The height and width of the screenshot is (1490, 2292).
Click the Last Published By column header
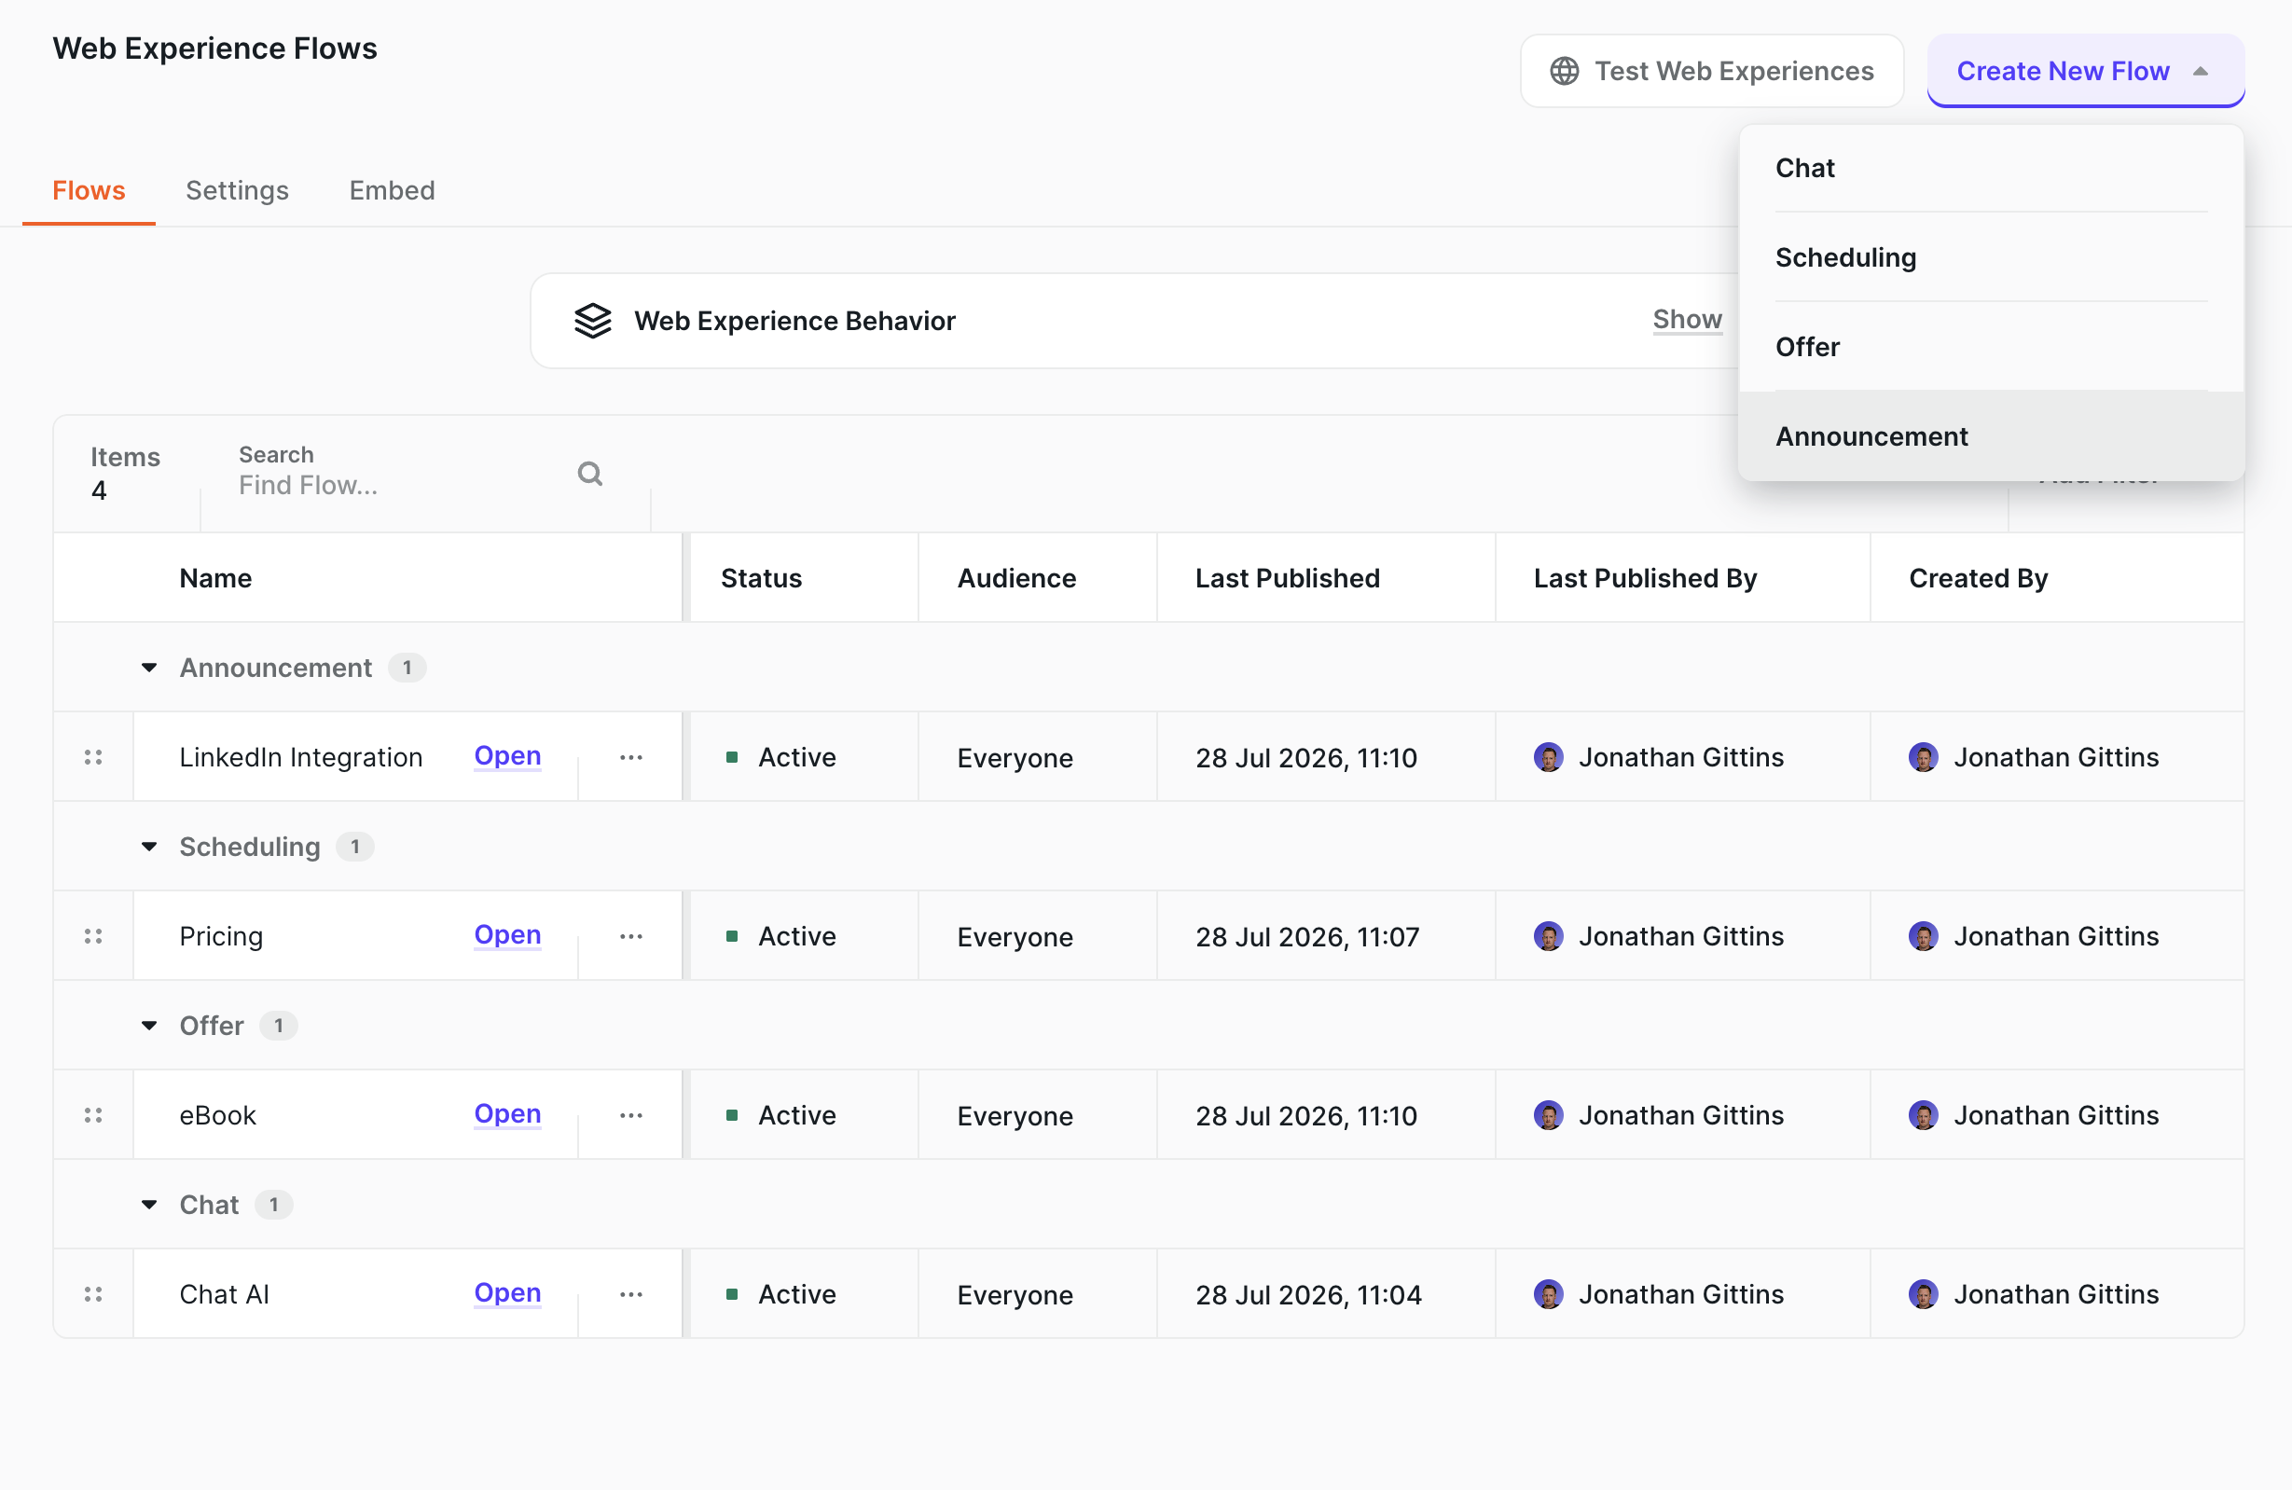(x=1645, y=578)
